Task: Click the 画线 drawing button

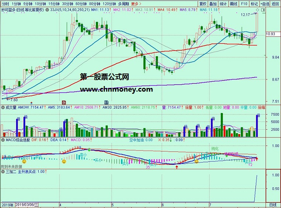Action: 233,4
